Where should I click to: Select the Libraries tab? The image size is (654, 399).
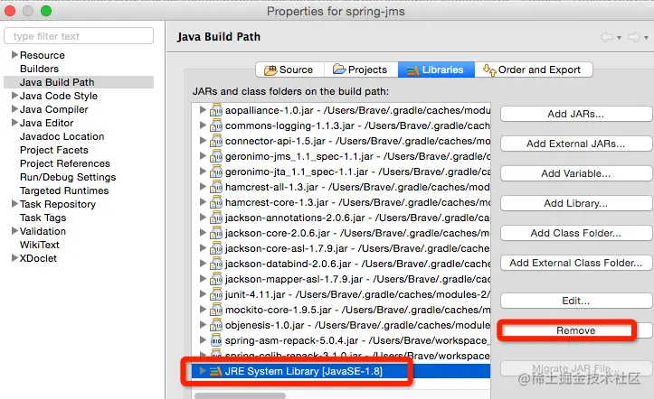(x=436, y=70)
